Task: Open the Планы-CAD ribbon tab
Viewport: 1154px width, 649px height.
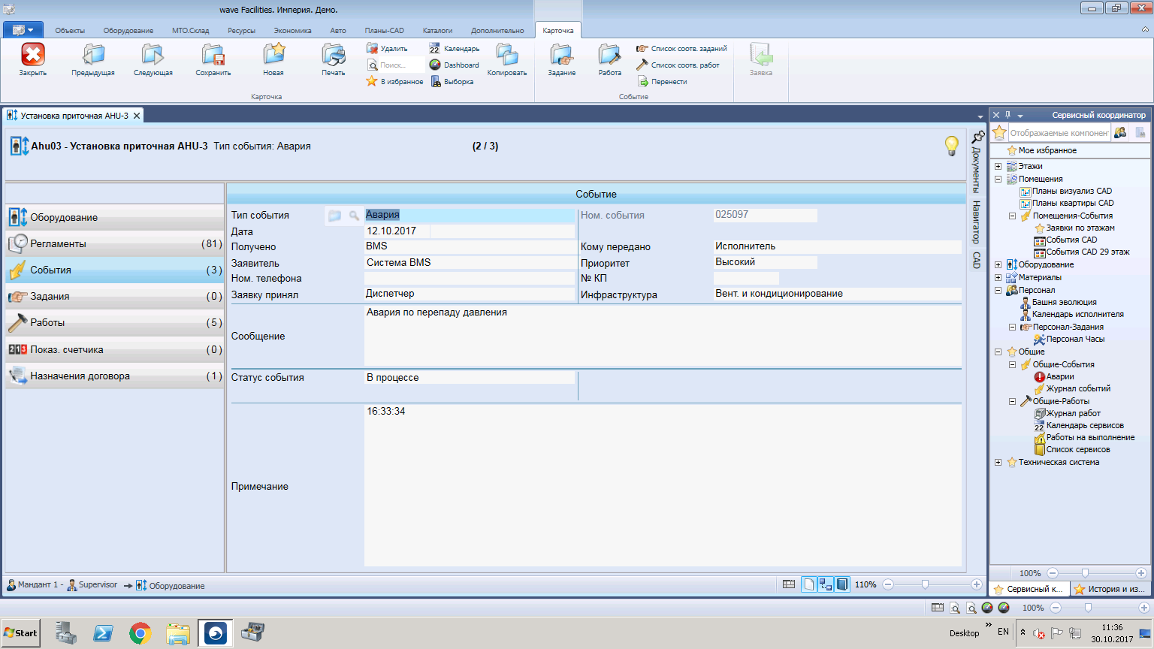Action: pyautogui.click(x=385, y=31)
